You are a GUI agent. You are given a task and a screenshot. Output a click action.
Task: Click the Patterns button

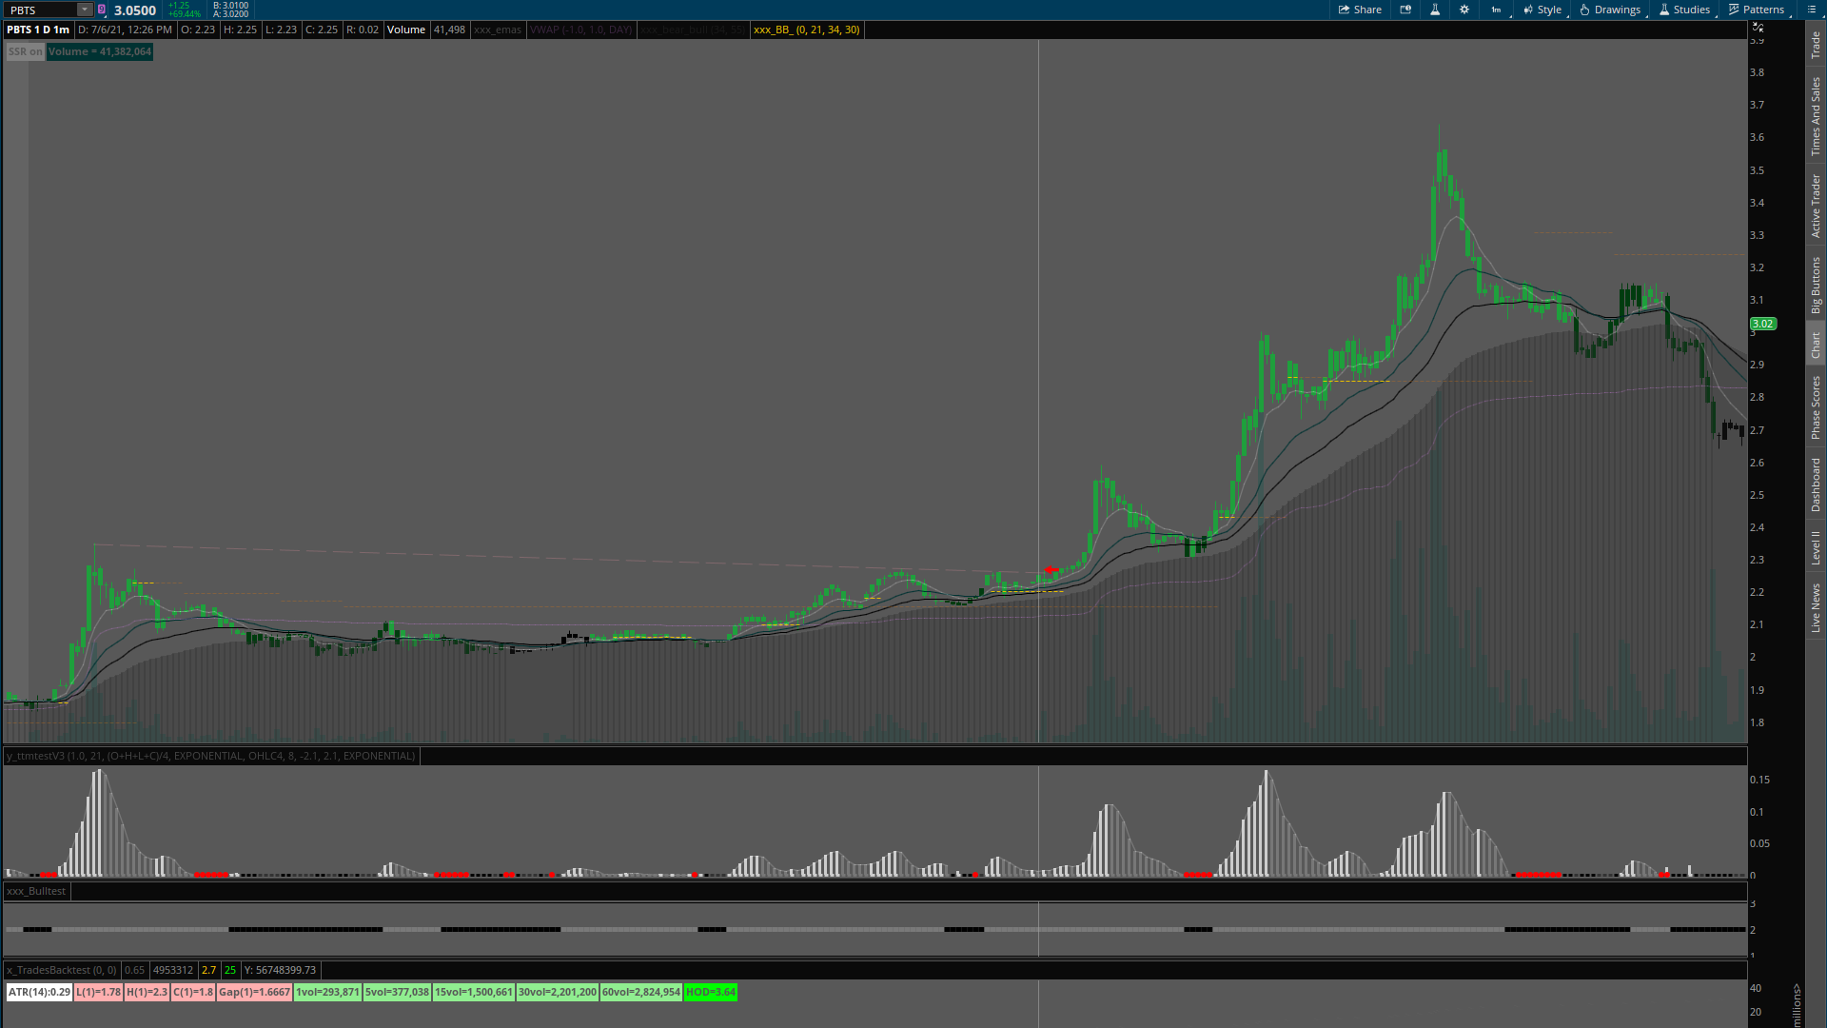pyautogui.click(x=1757, y=10)
